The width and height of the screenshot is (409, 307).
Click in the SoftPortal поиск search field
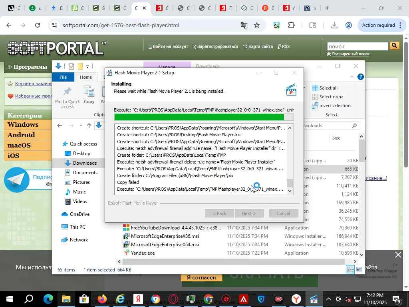357,46
